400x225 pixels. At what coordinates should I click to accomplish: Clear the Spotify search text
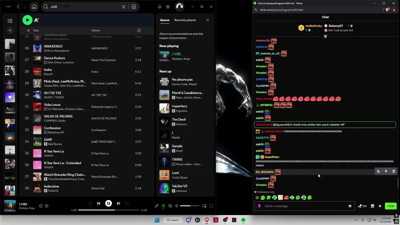pyautogui.click(x=123, y=7)
